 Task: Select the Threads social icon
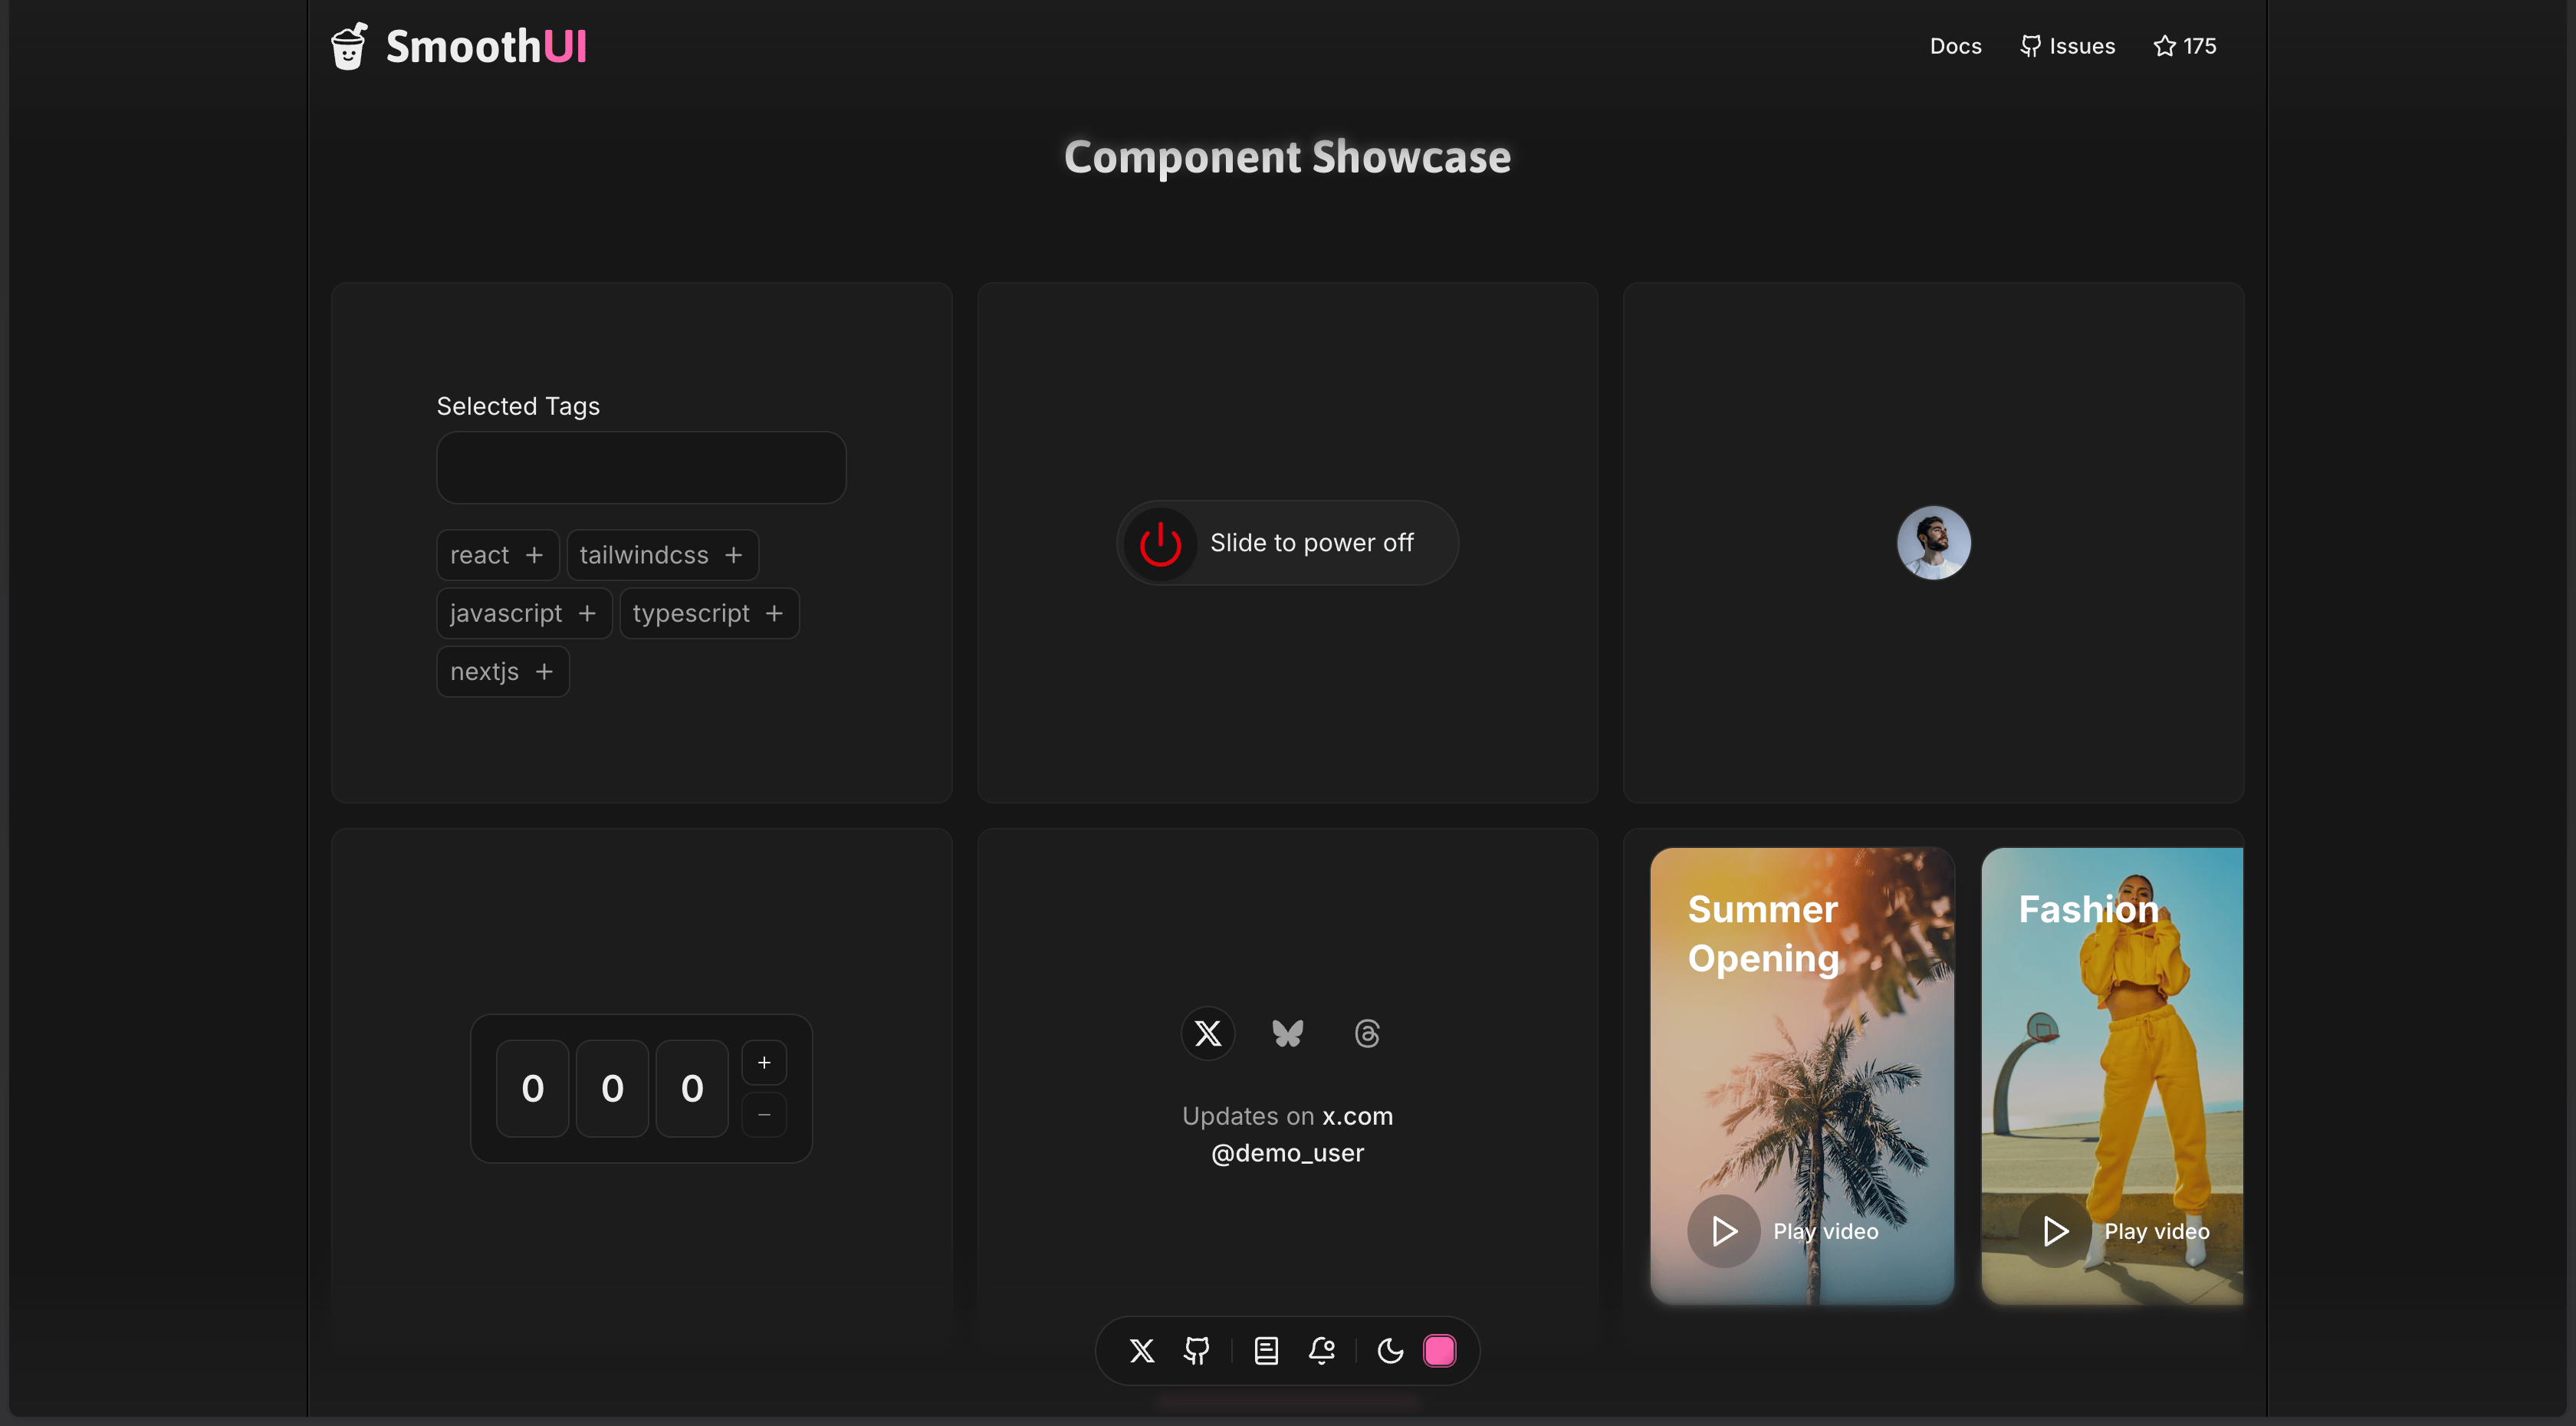[x=1367, y=1033]
